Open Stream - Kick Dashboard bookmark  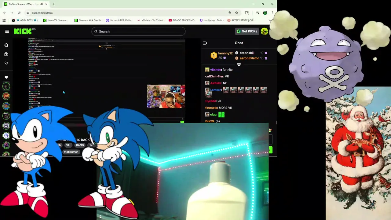[88, 20]
